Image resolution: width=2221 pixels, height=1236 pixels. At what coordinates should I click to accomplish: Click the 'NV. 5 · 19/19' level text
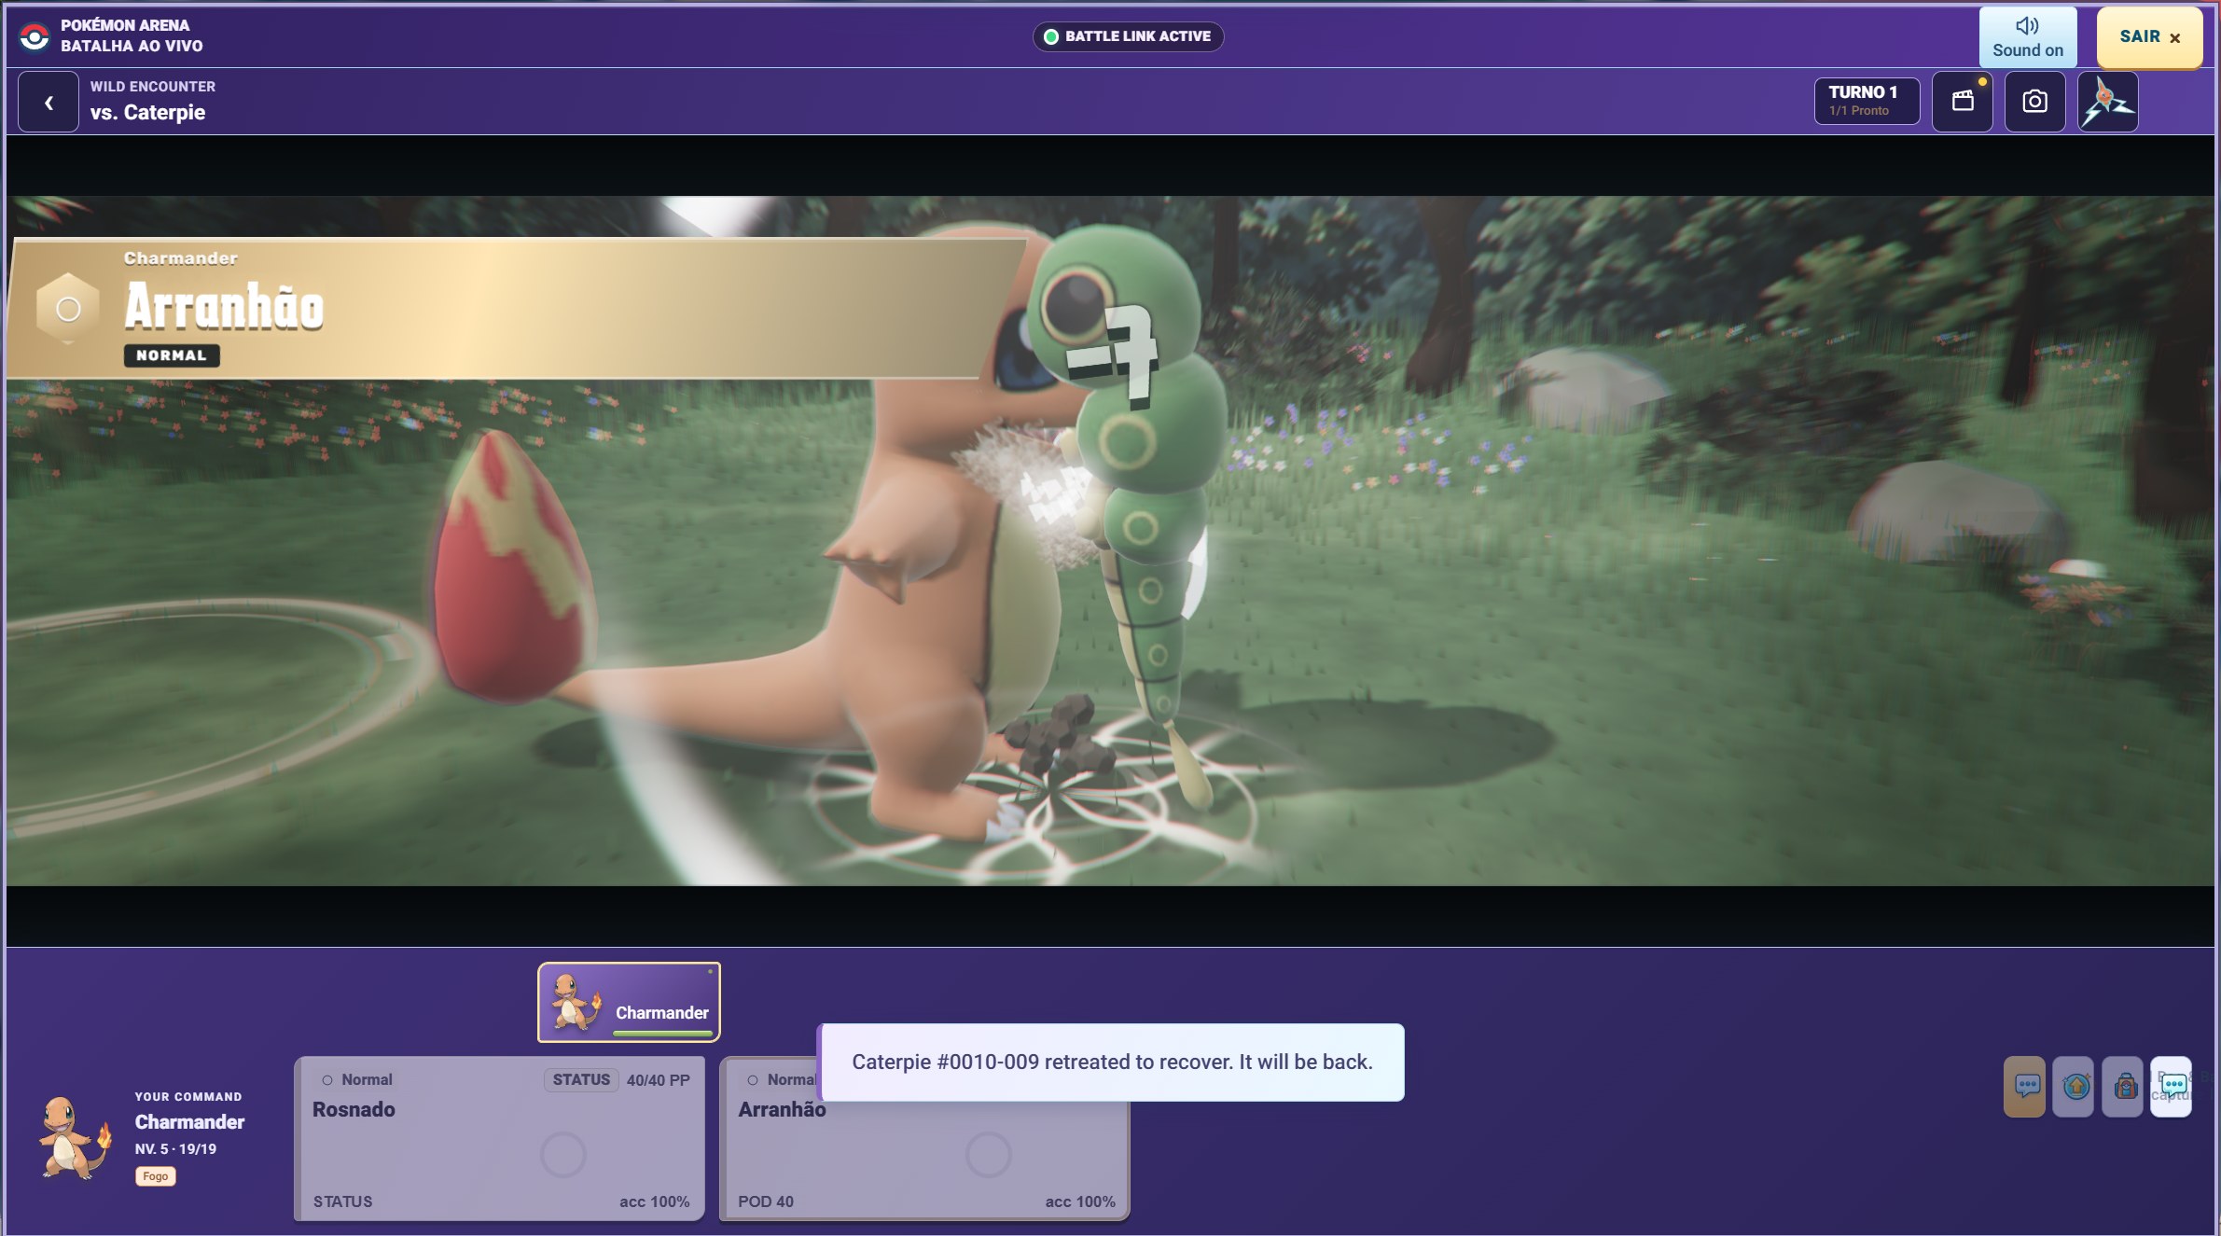[175, 1149]
